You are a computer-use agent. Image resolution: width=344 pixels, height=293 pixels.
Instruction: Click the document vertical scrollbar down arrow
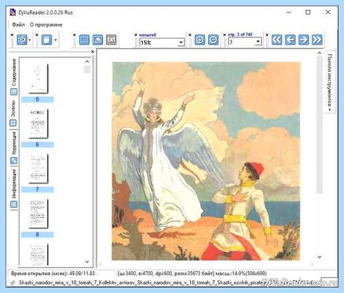pyautogui.click(x=319, y=257)
